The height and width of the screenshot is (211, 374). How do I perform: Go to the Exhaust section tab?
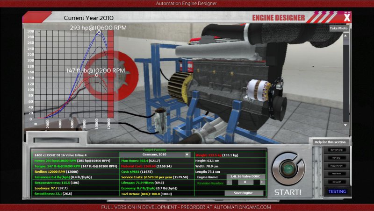(337, 181)
